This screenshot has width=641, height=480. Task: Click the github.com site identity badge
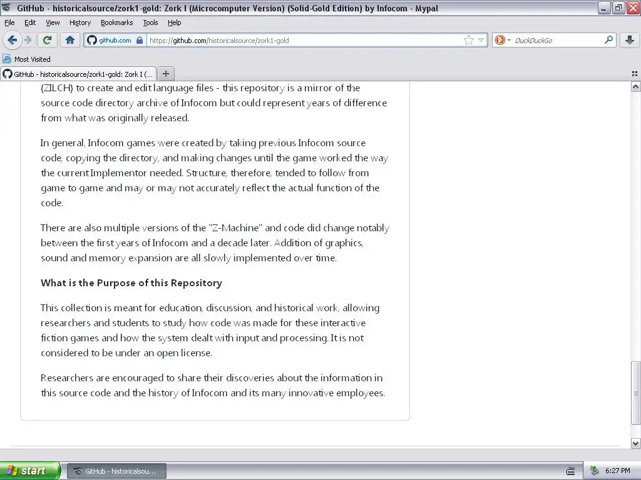(x=115, y=40)
